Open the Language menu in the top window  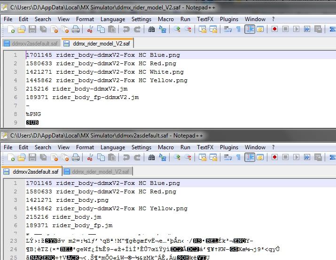113,19
